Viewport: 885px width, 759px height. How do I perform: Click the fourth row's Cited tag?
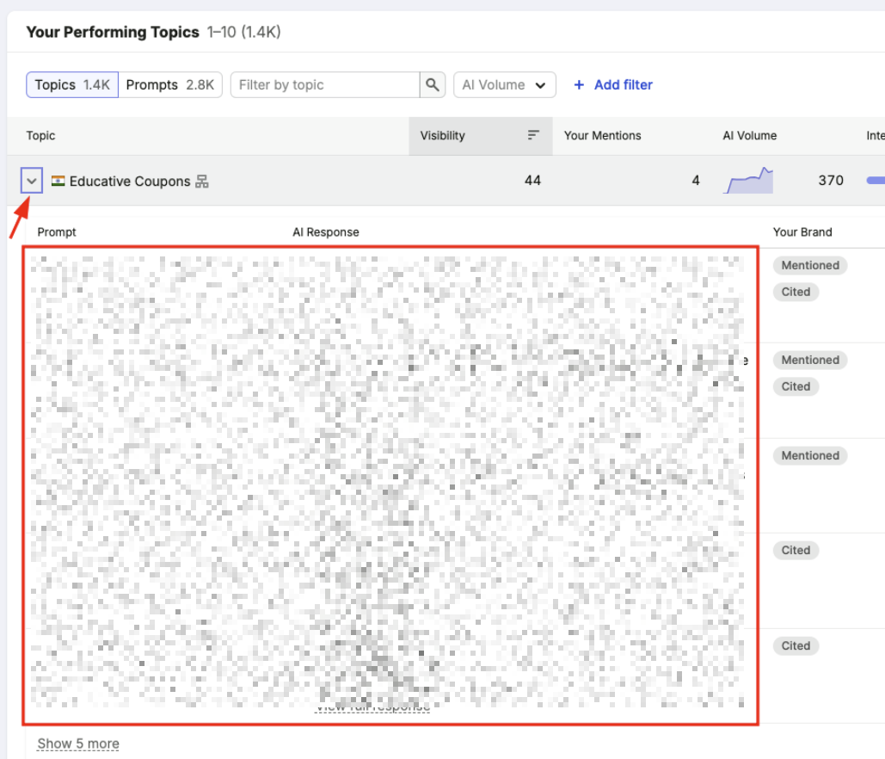coord(796,551)
